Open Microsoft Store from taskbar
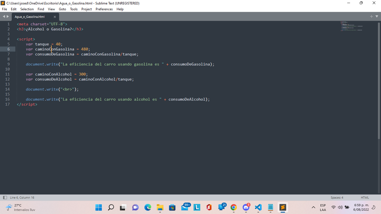Image resolution: width=381 pixels, height=214 pixels. 172,207
